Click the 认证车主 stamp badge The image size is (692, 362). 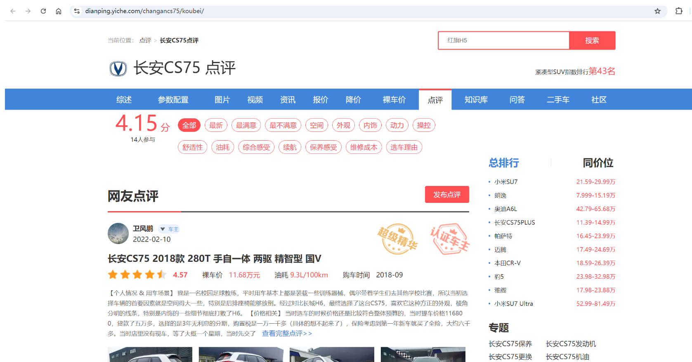point(450,239)
